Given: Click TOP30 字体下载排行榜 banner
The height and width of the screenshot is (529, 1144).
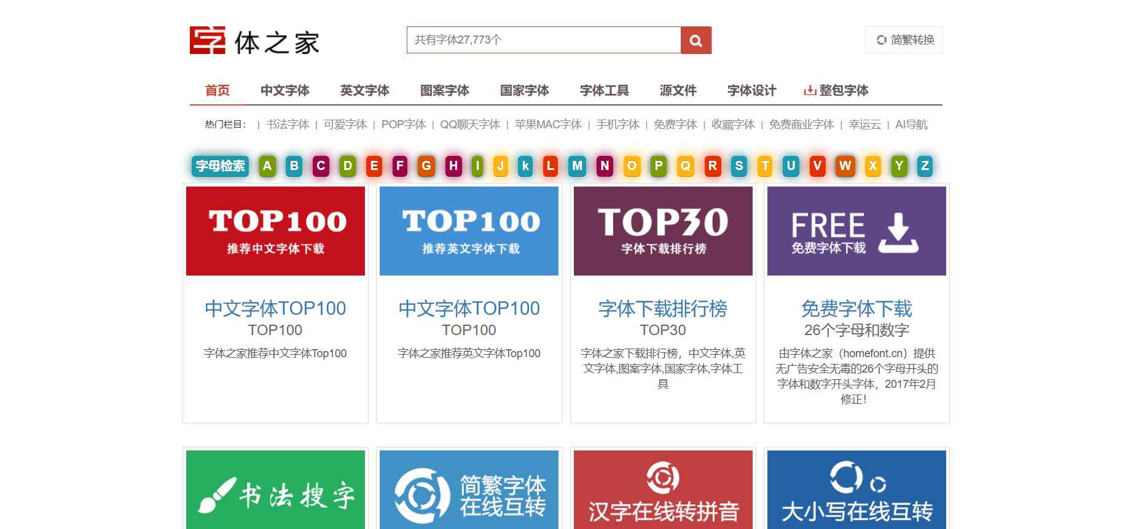Looking at the screenshot, I should tap(663, 231).
